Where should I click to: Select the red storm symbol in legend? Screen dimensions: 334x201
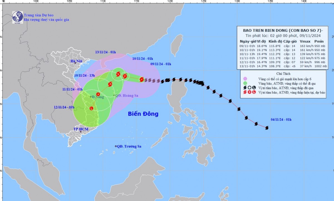click(x=245, y=92)
